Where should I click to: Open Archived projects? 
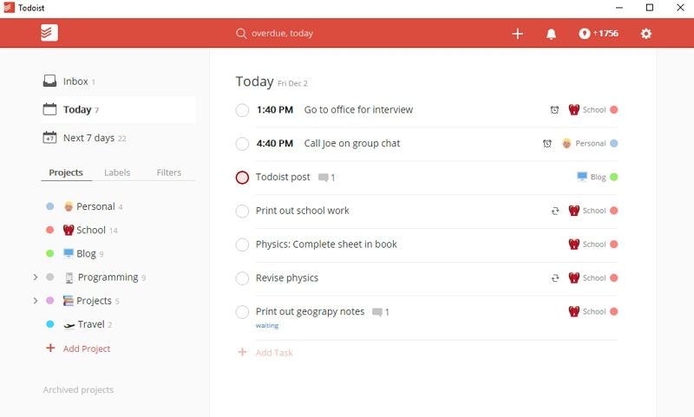tap(78, 390)
